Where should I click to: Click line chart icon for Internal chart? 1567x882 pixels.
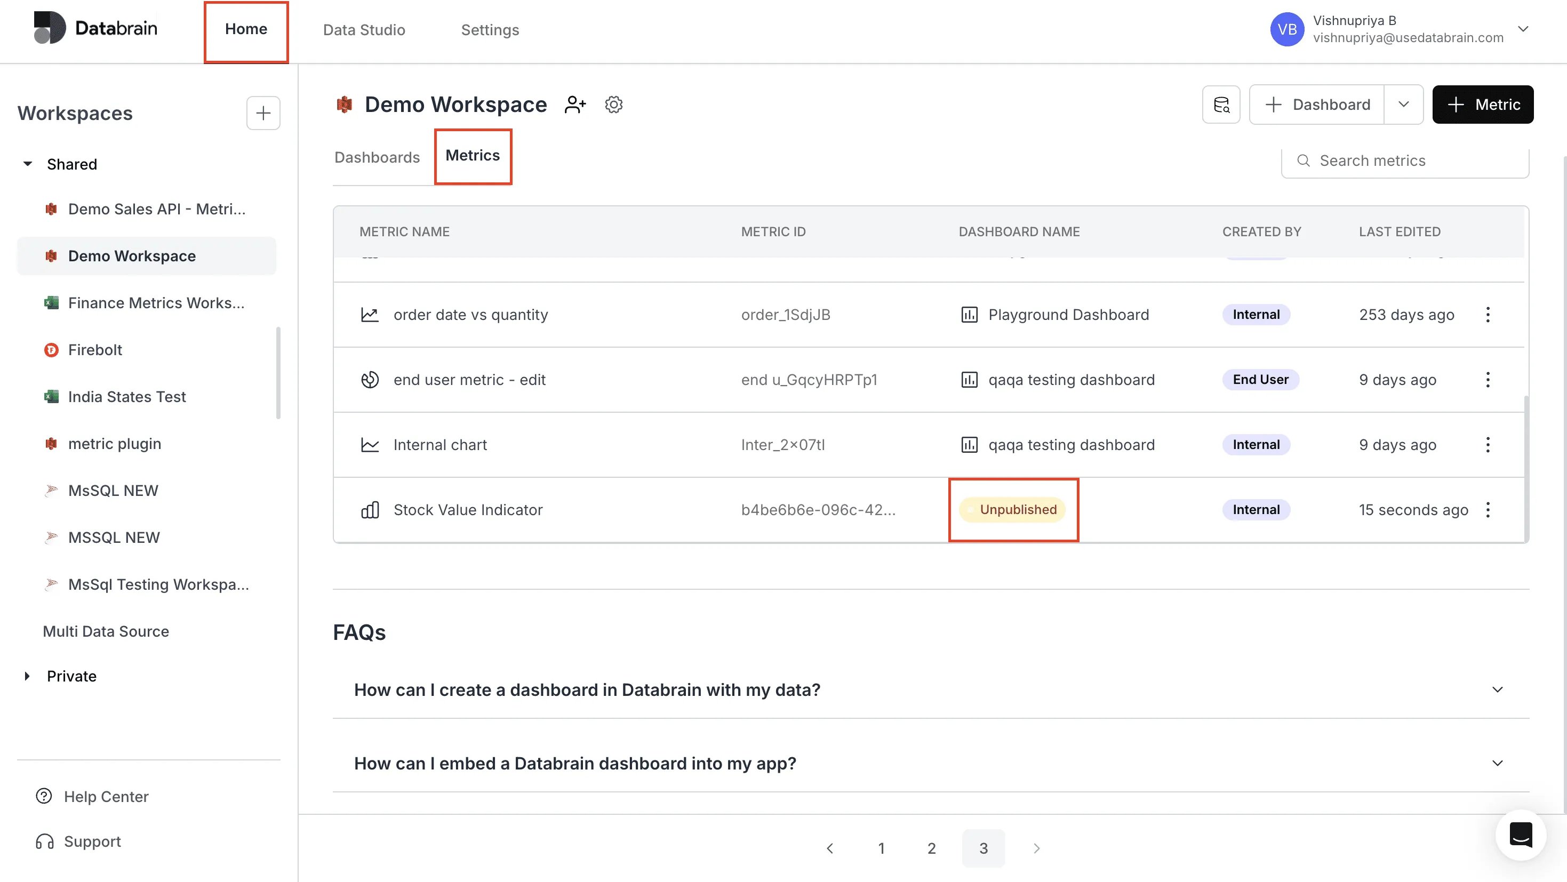click(370, 445)
